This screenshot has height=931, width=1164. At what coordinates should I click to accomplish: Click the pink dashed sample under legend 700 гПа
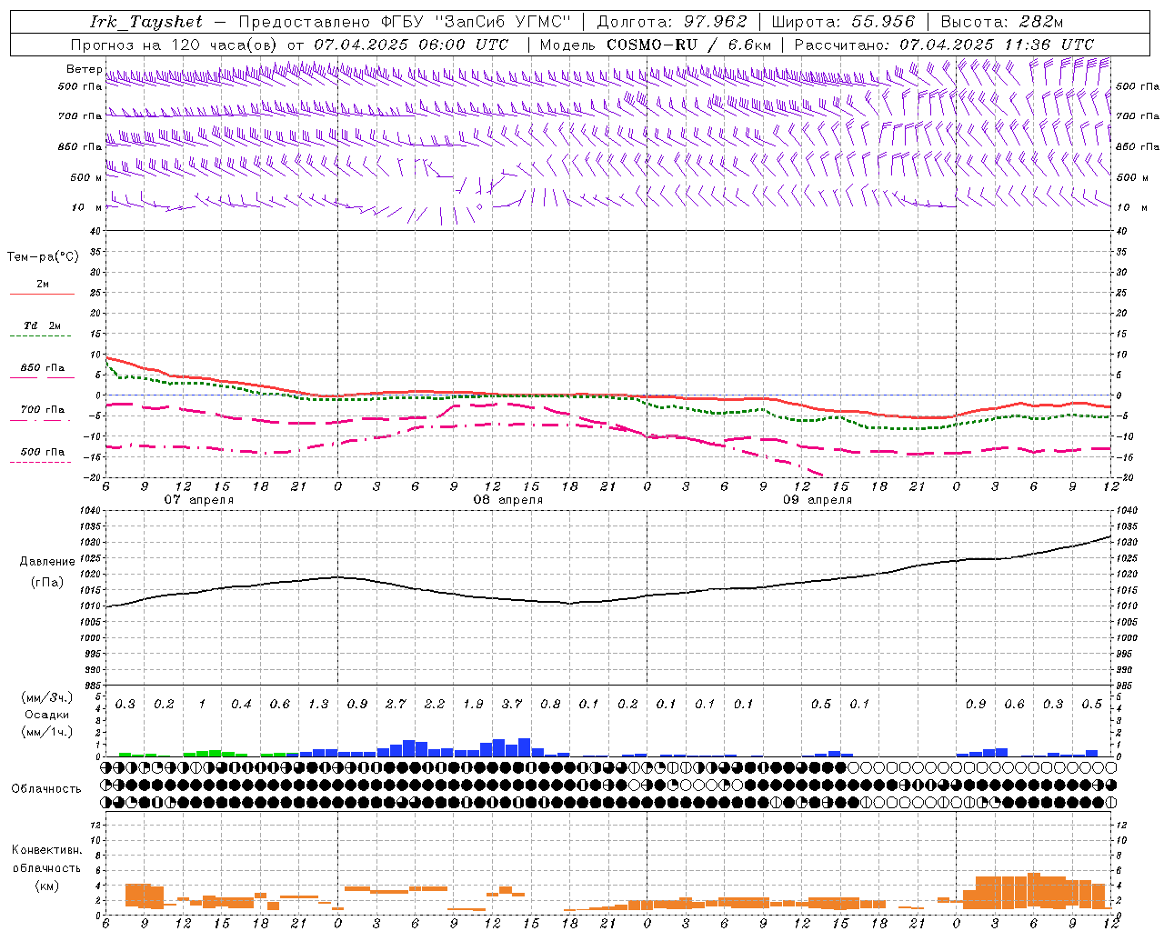point(41,421)
